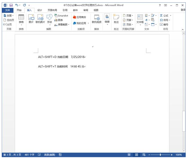Switch to the Home tab
188x158 pixels.
19,10
